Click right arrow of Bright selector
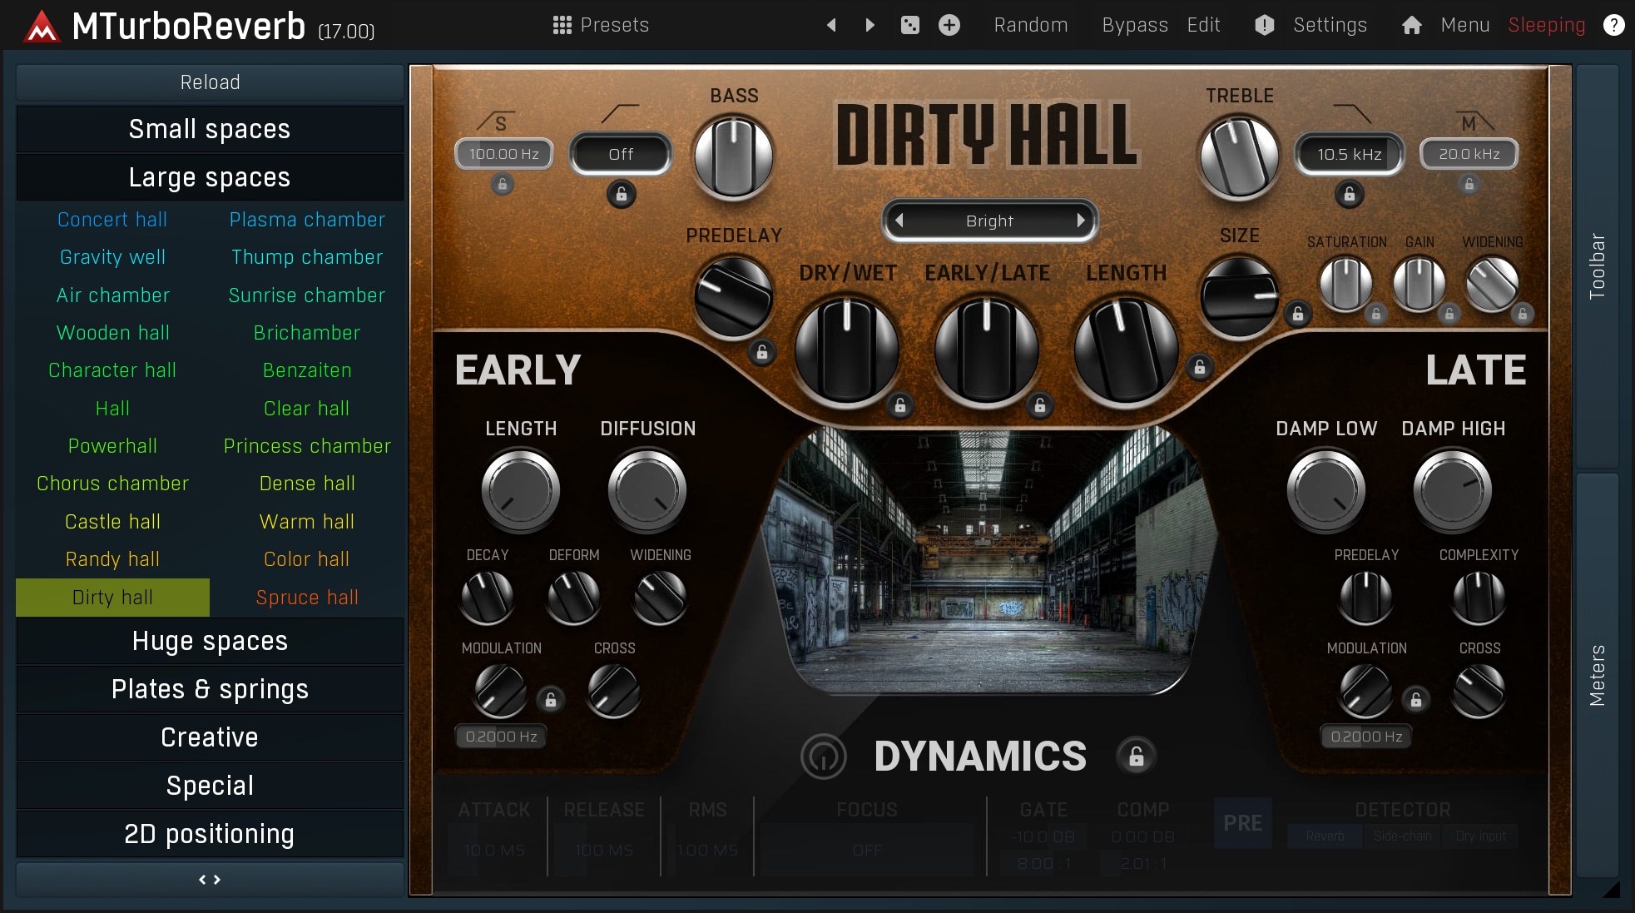This screenshot has height=913, width=1635. tap(1080, 221)
